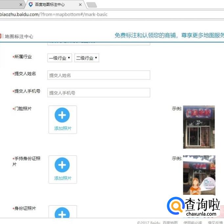Click the 地图标注中心 logo in the header
This screenshot has width=224, height=224.
[18, 36]
